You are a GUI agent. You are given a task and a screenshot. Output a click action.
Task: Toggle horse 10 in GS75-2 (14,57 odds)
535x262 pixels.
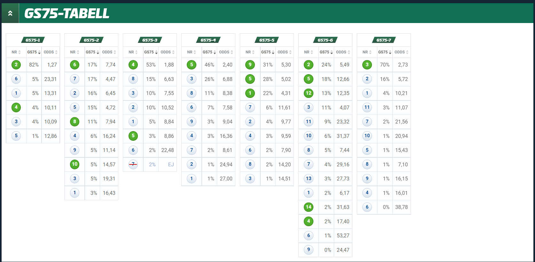click(x=75, y=164)
